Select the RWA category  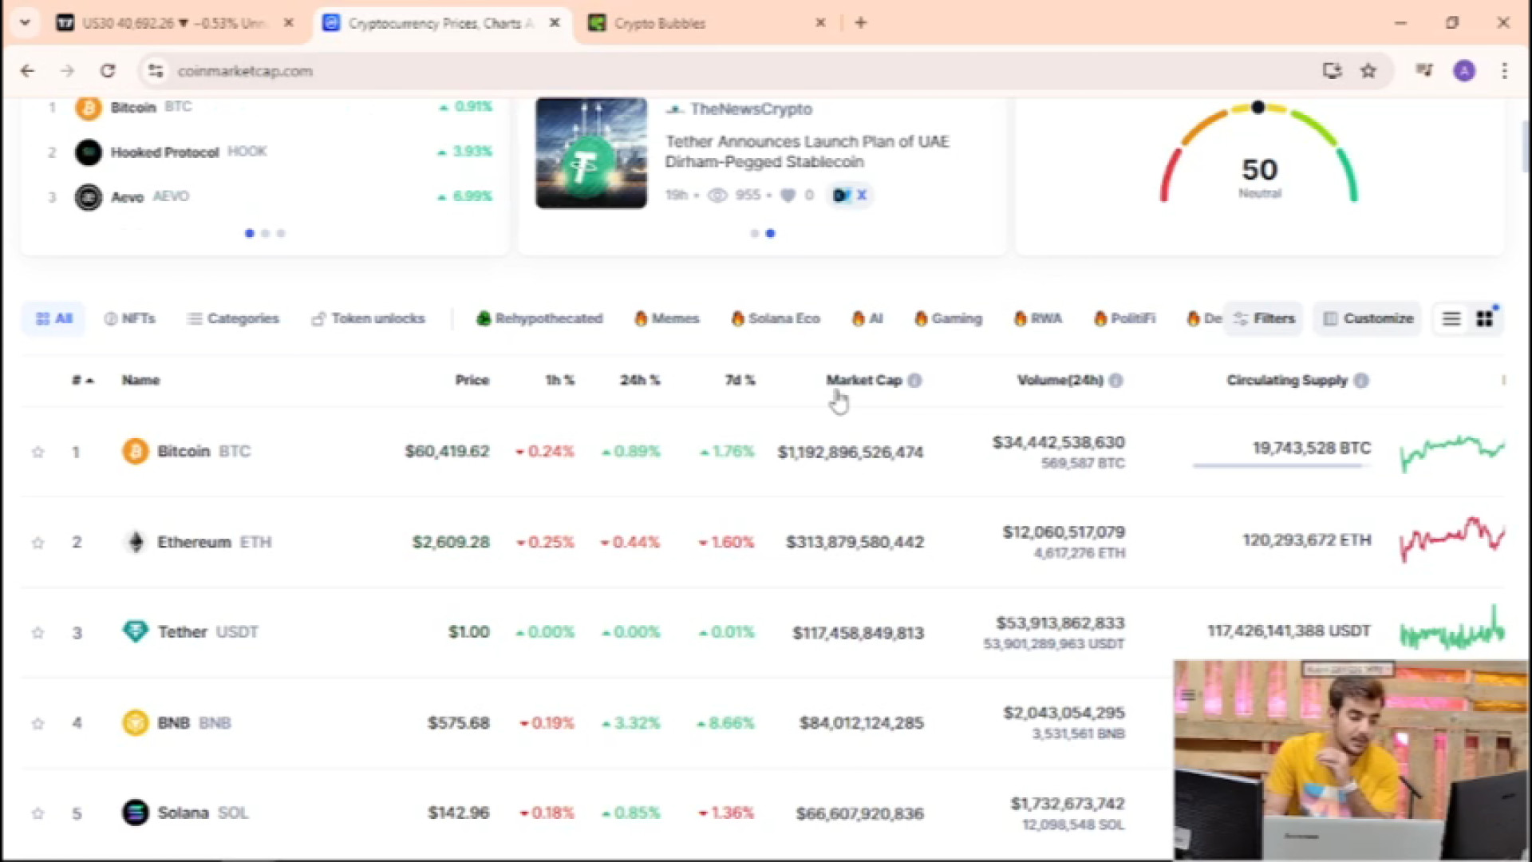1038,319
